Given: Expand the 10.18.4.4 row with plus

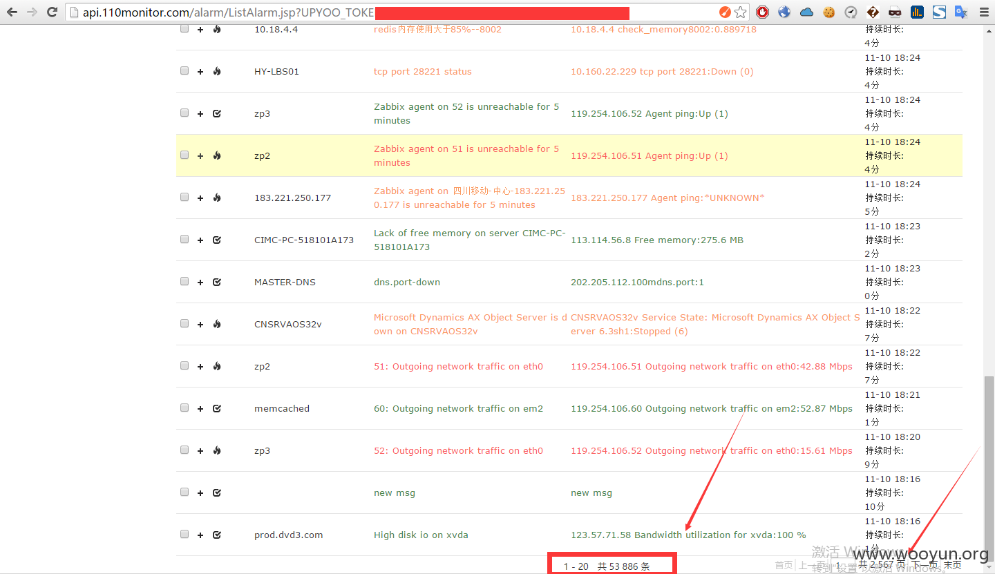Looking at the screenshot, I should 200,30.
